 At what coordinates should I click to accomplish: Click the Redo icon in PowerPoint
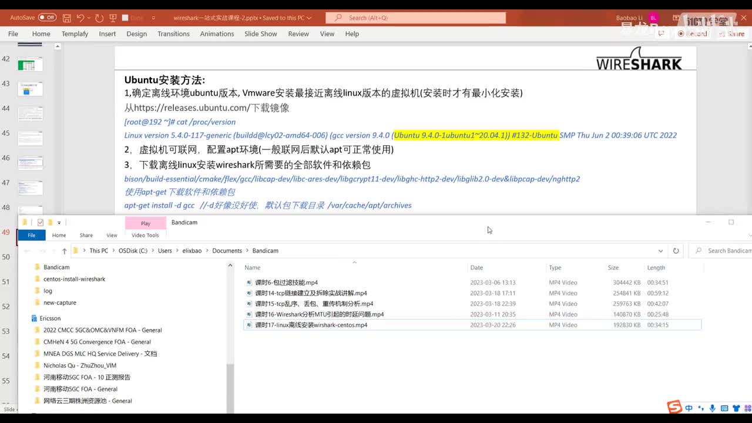pyautogui.click(x=99, y=18)
